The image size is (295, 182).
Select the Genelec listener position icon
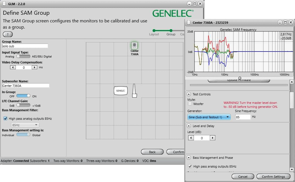click(121, 91)
